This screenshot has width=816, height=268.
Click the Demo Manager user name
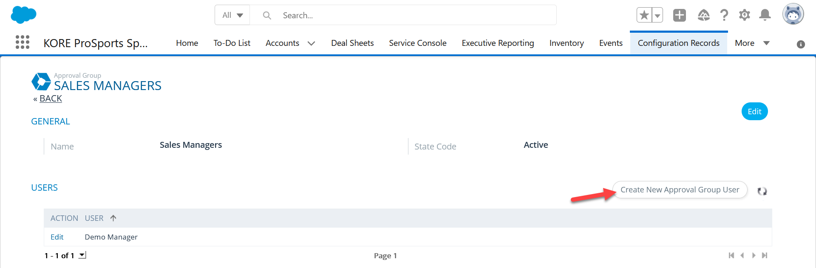click(x=111, y=237)
